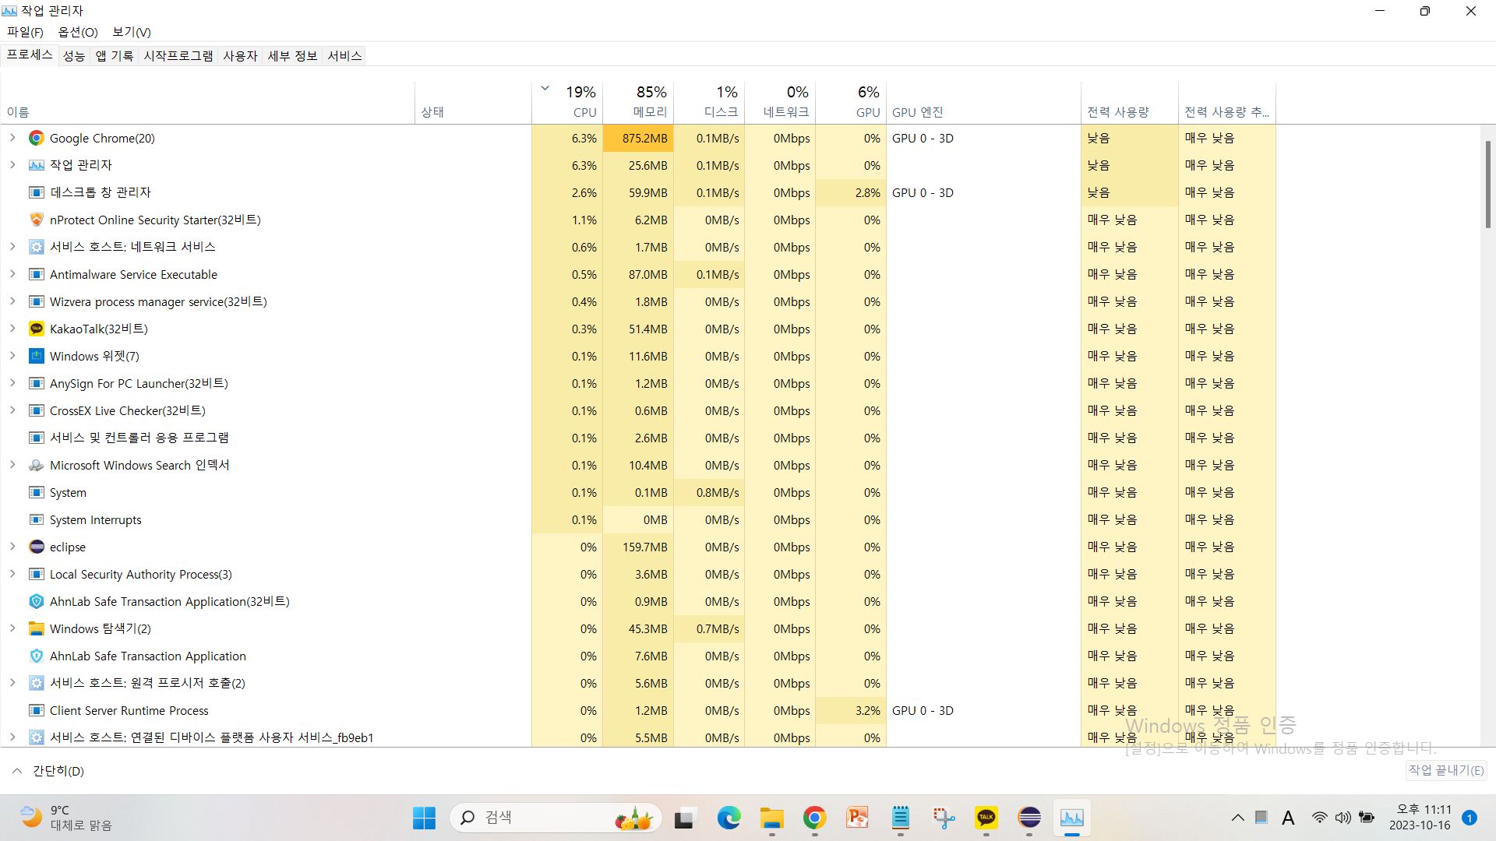
Task: Click the 서비스 호스트: 네트워크 서비스 gear icon
Action: click(37, 247)
